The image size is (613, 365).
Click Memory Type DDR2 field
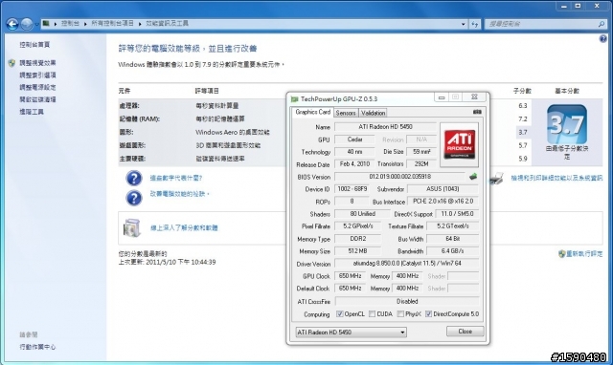click(357, 239)
